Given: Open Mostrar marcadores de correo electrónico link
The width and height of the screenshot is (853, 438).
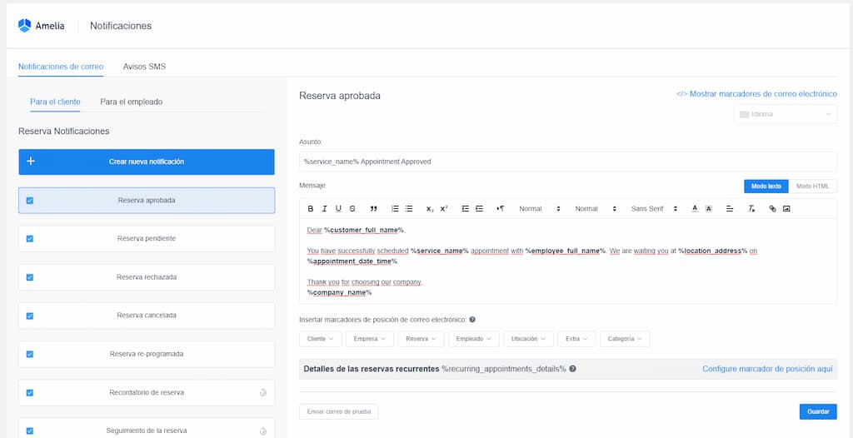Looking at the screenshot, I should (x=756, y=94).
